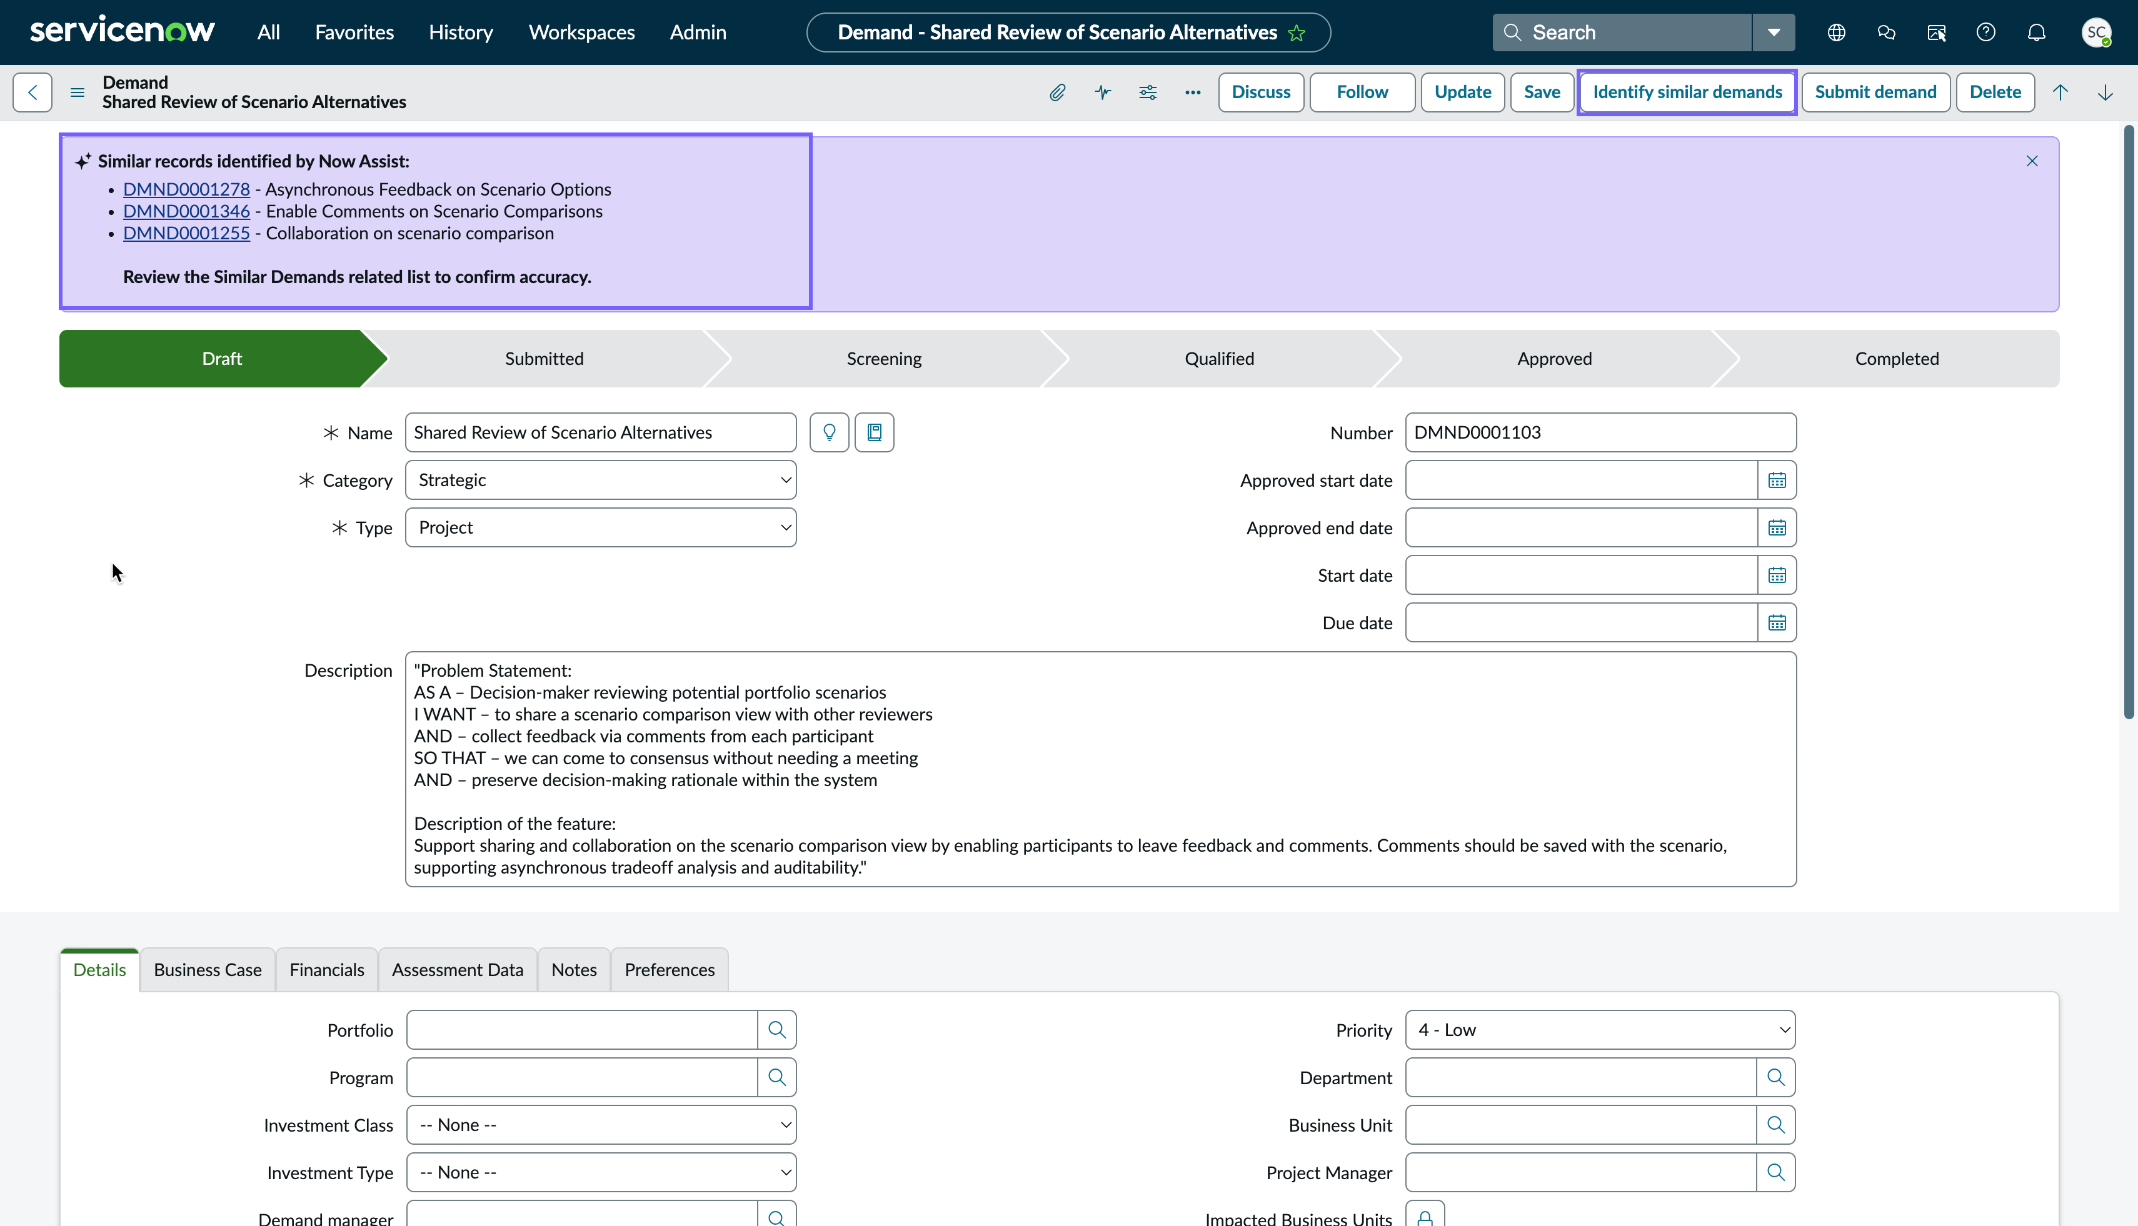Click the Discuss button
2138x1226 pixels.
(1260, 92)
